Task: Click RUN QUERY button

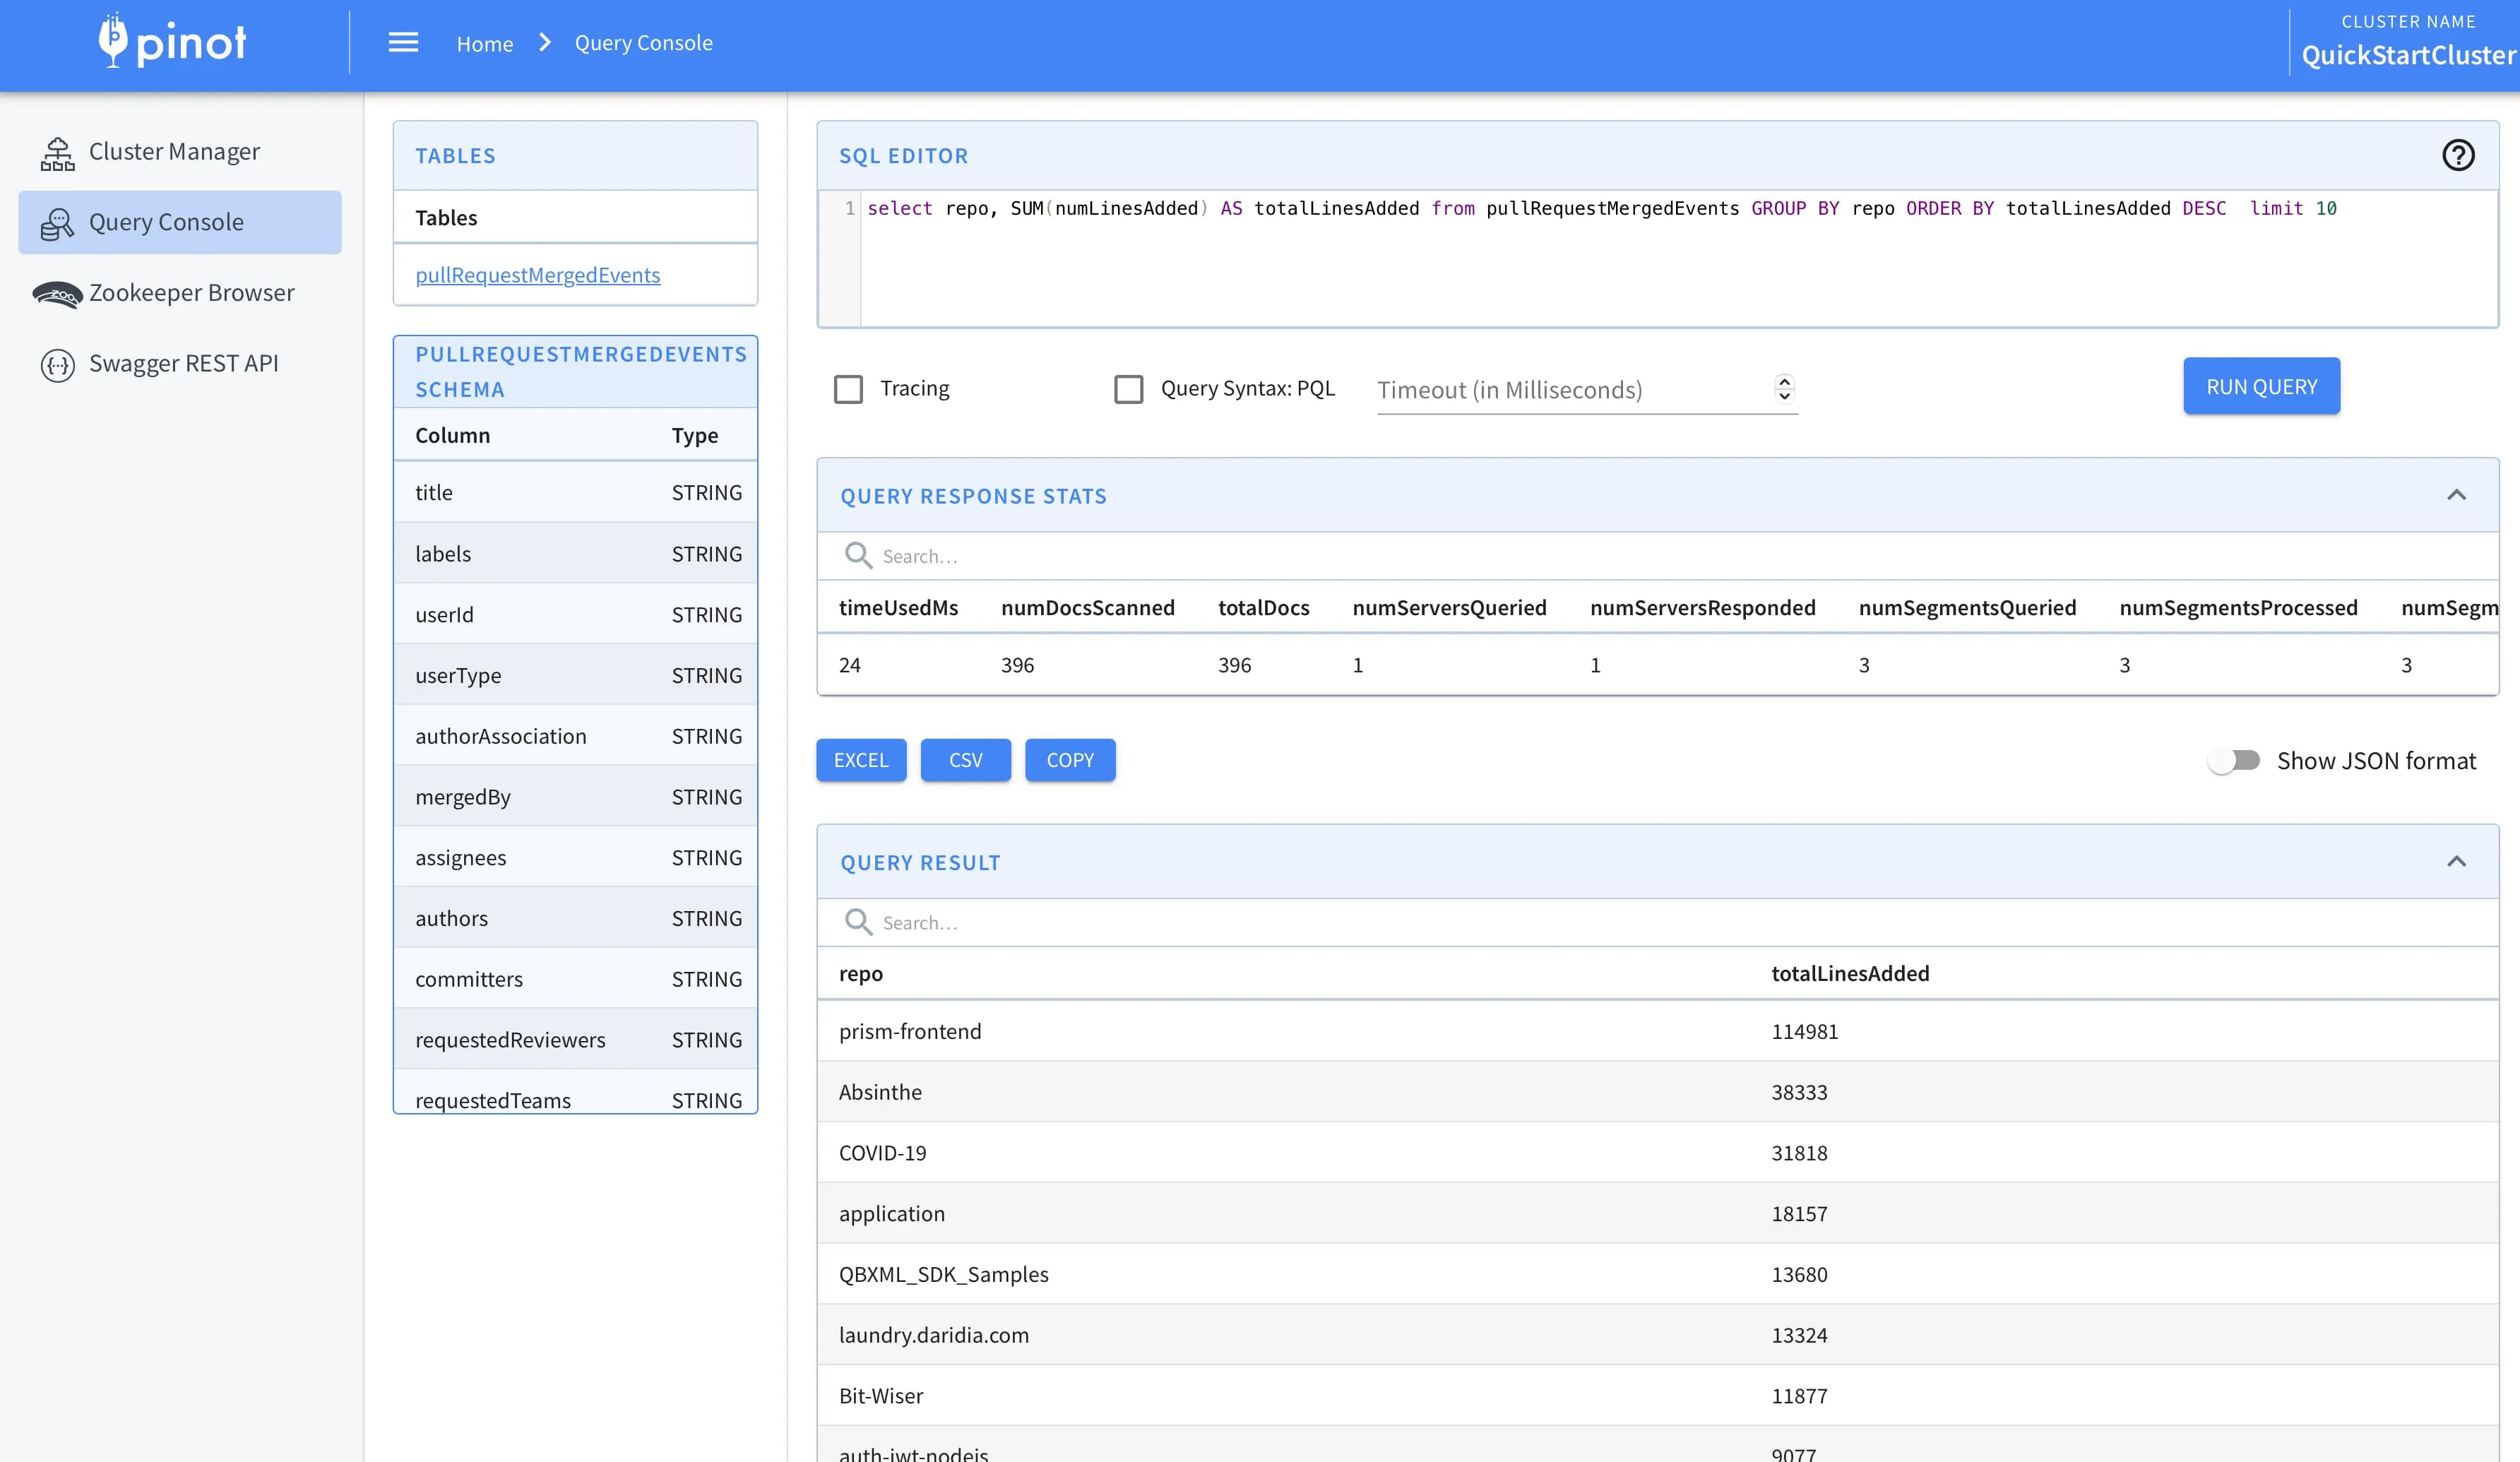Action: [2261, 385]
